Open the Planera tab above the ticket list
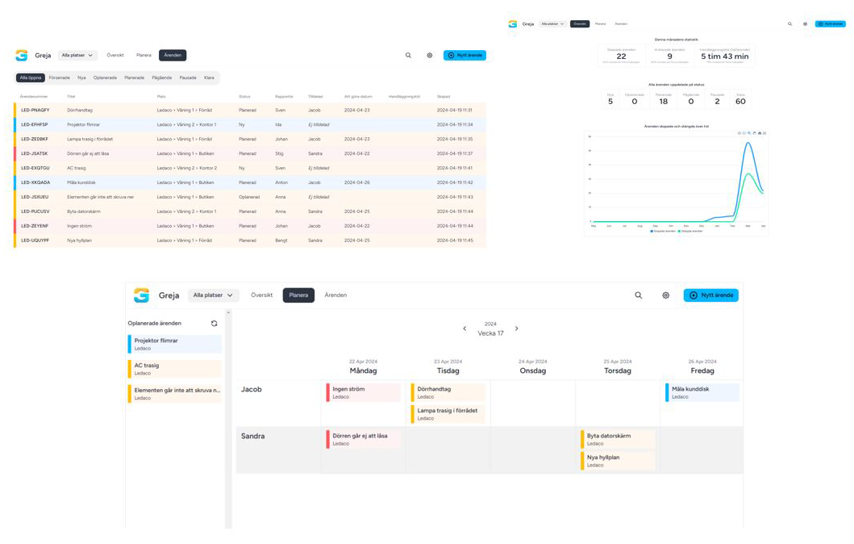The width and height of the screenshot is (854, 544). (144, 56)
